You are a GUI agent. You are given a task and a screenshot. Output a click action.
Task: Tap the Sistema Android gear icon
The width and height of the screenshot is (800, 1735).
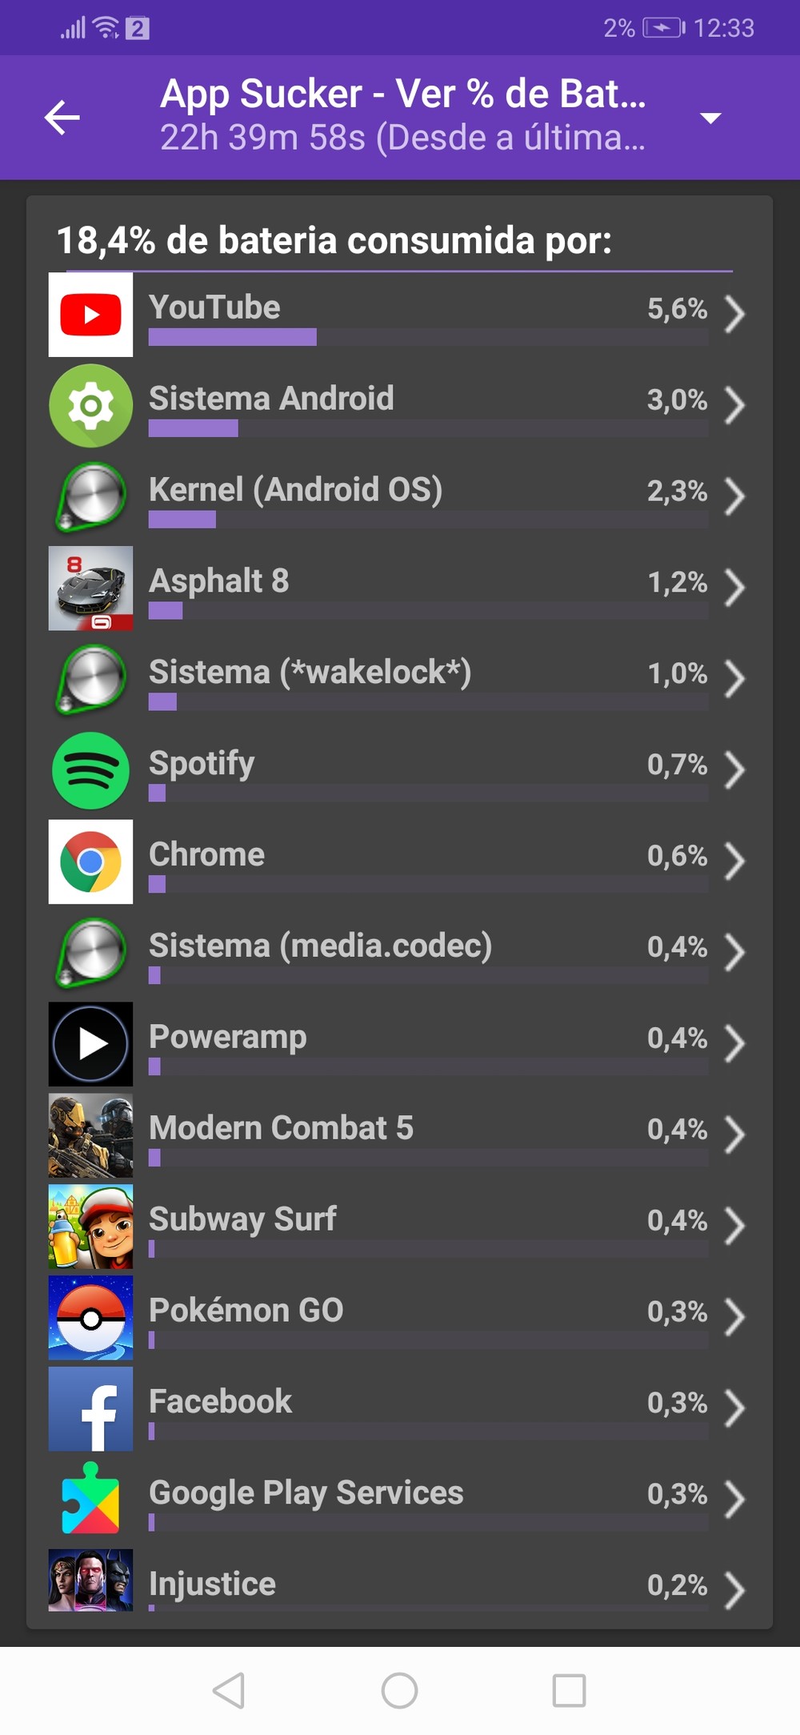(90, 406)
